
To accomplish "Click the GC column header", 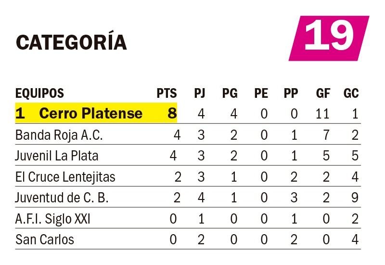I will click(351, 93).
